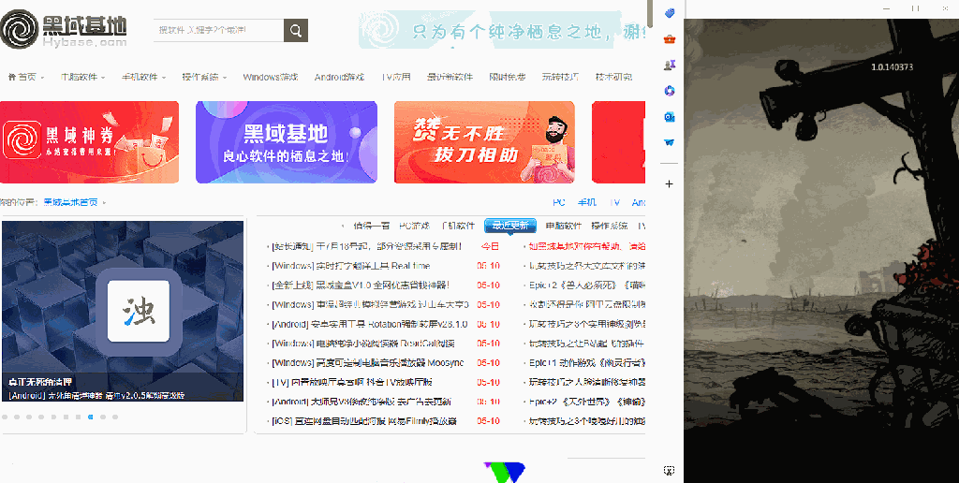Click blue 手机 link beside PC
959x483 pixels.
pyautogui.click(x=587, y=202)
